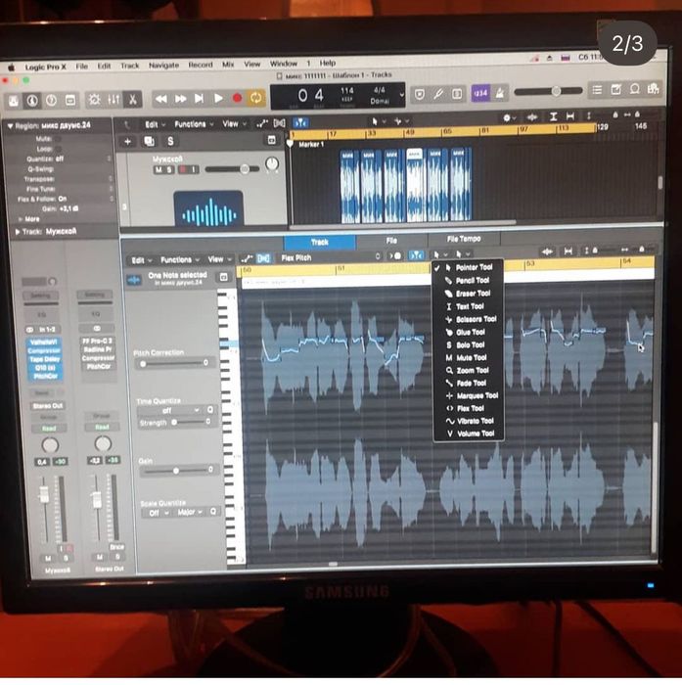Toggle the global Solo S button in track header
The width and height of the screenshot is (682, 685).
pyautogui.click(x=170, y=141)
